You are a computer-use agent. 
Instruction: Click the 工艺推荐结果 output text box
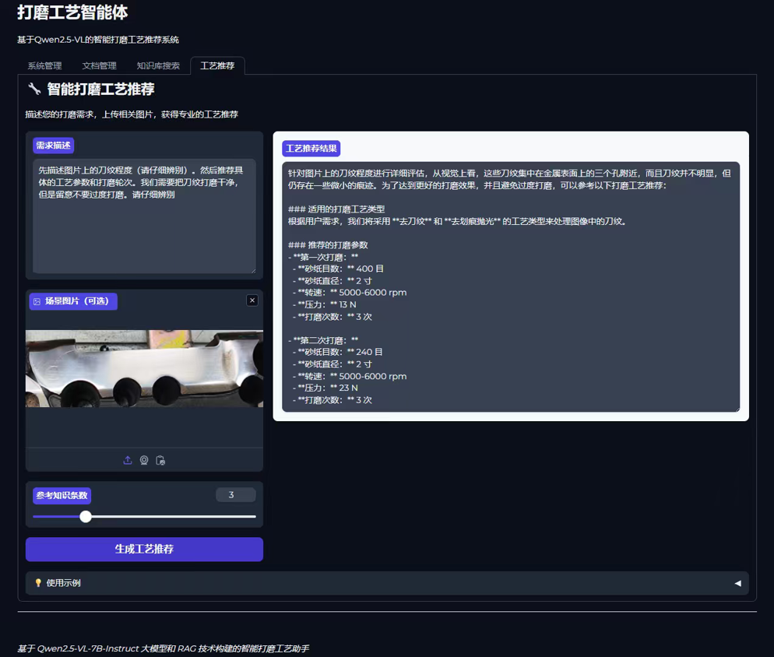(x=510, y=286)
